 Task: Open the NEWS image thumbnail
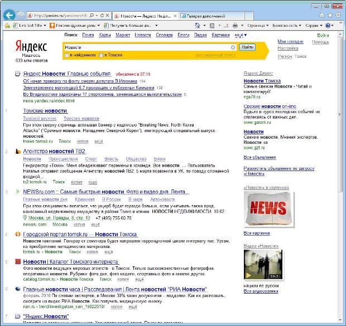coord(268,209)
